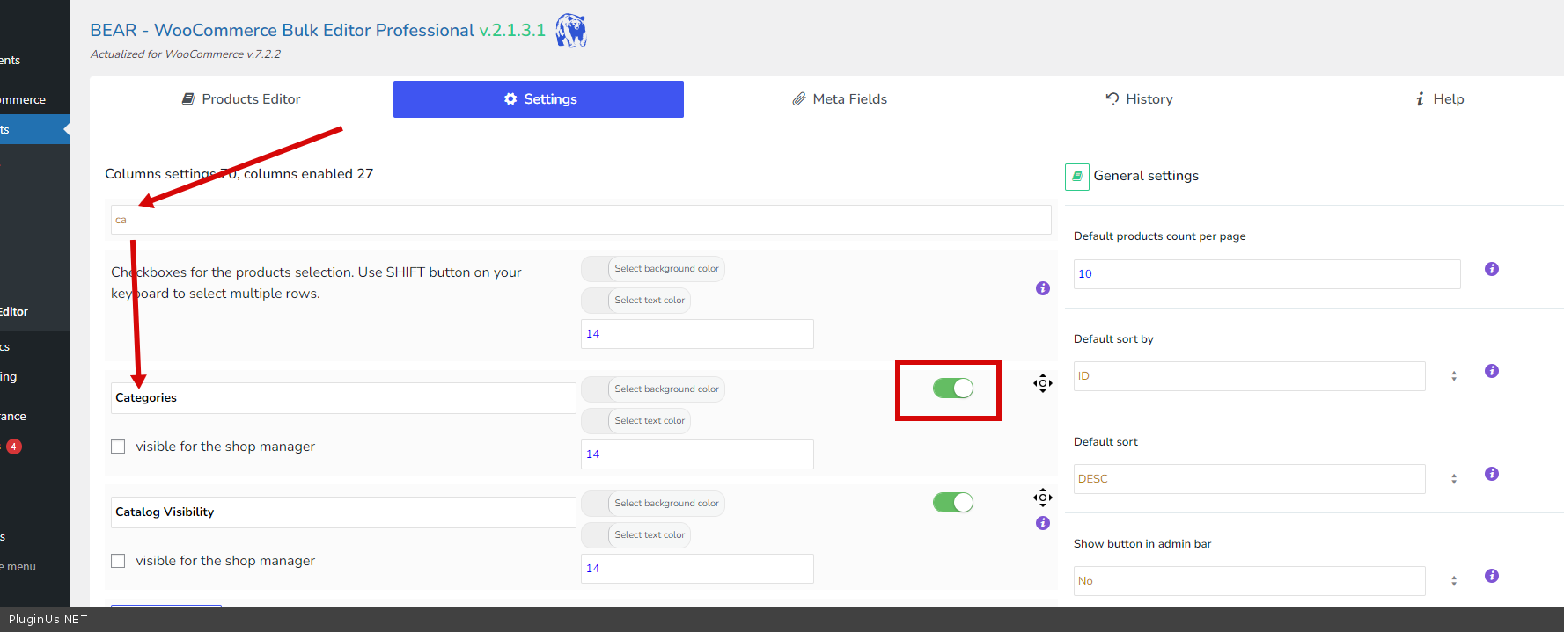Disable the Categories column toggle switch
Image resolution: width=1564 pixels, height=632 pixels.
pyautogui.click(x=952, y=389)
